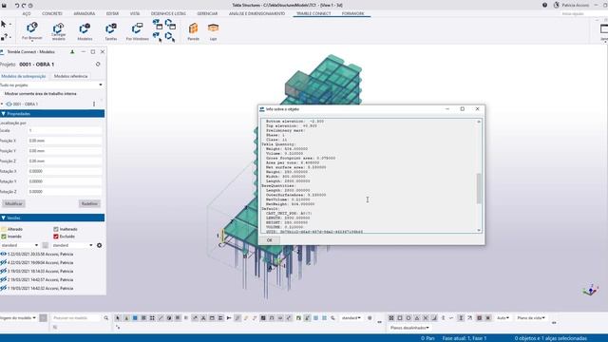Screen dimensions: 608x342
Task: Click the X intersection snap icon
Action: [426, 318]
